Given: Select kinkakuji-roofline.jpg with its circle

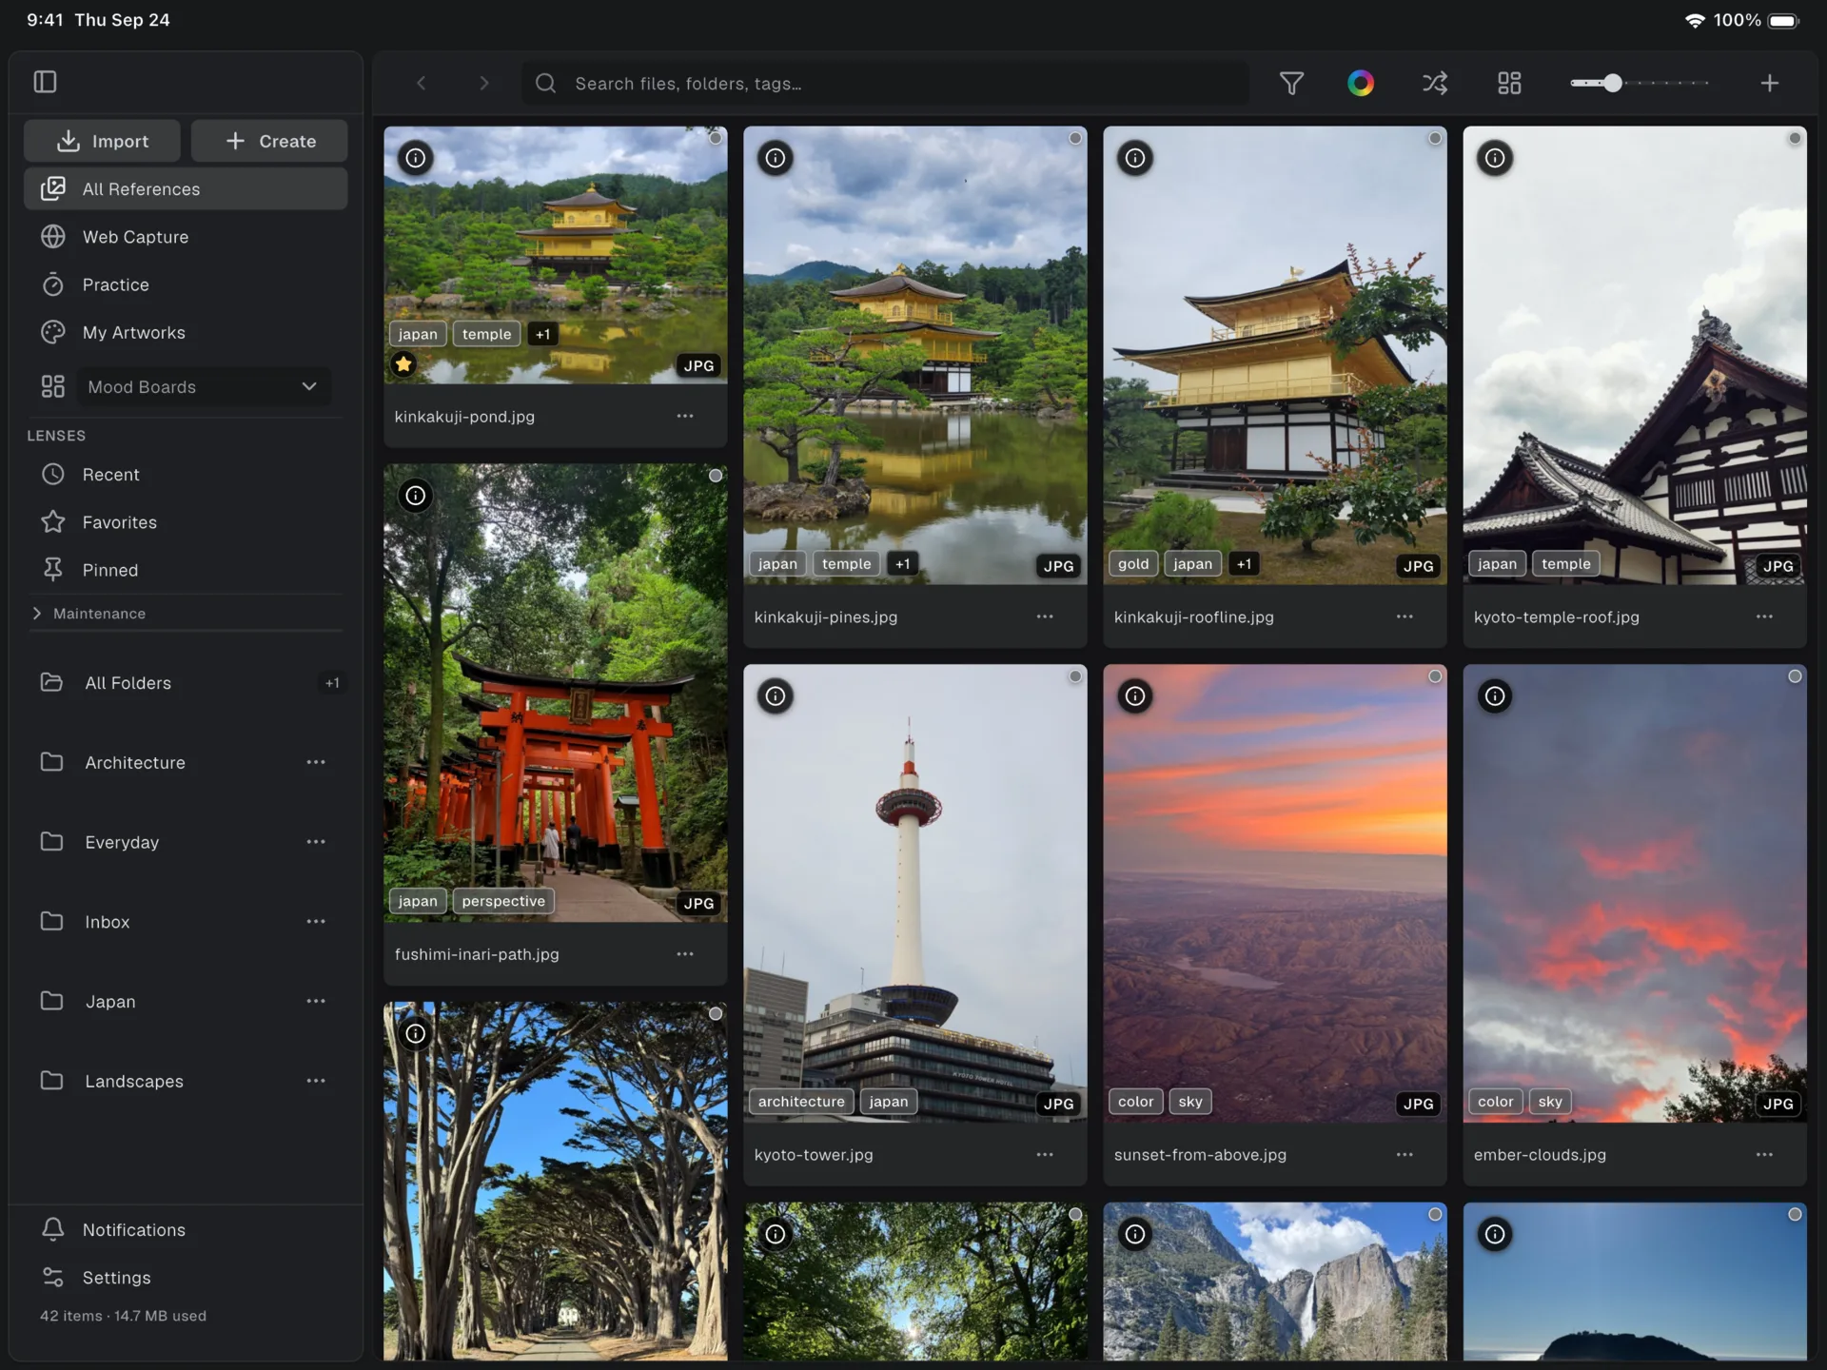Looking at the screenshot, I should tap(1435, 138).
